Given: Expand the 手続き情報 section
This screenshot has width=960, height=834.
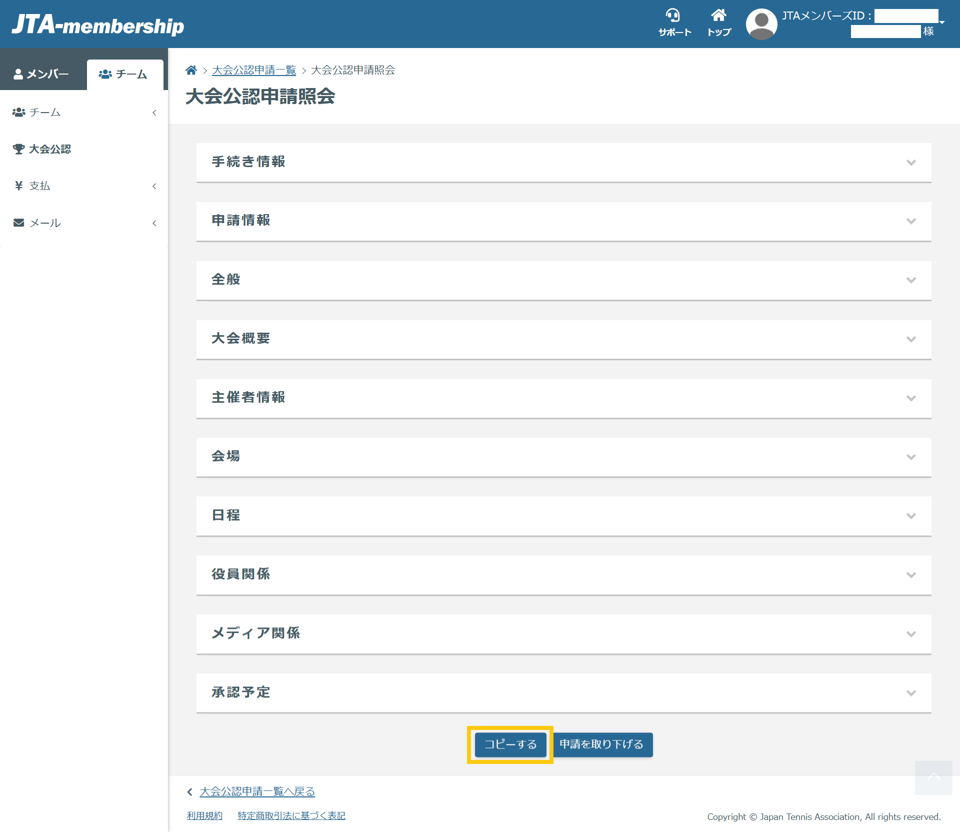Looking at the screenshot, I should tap(911, 163).
